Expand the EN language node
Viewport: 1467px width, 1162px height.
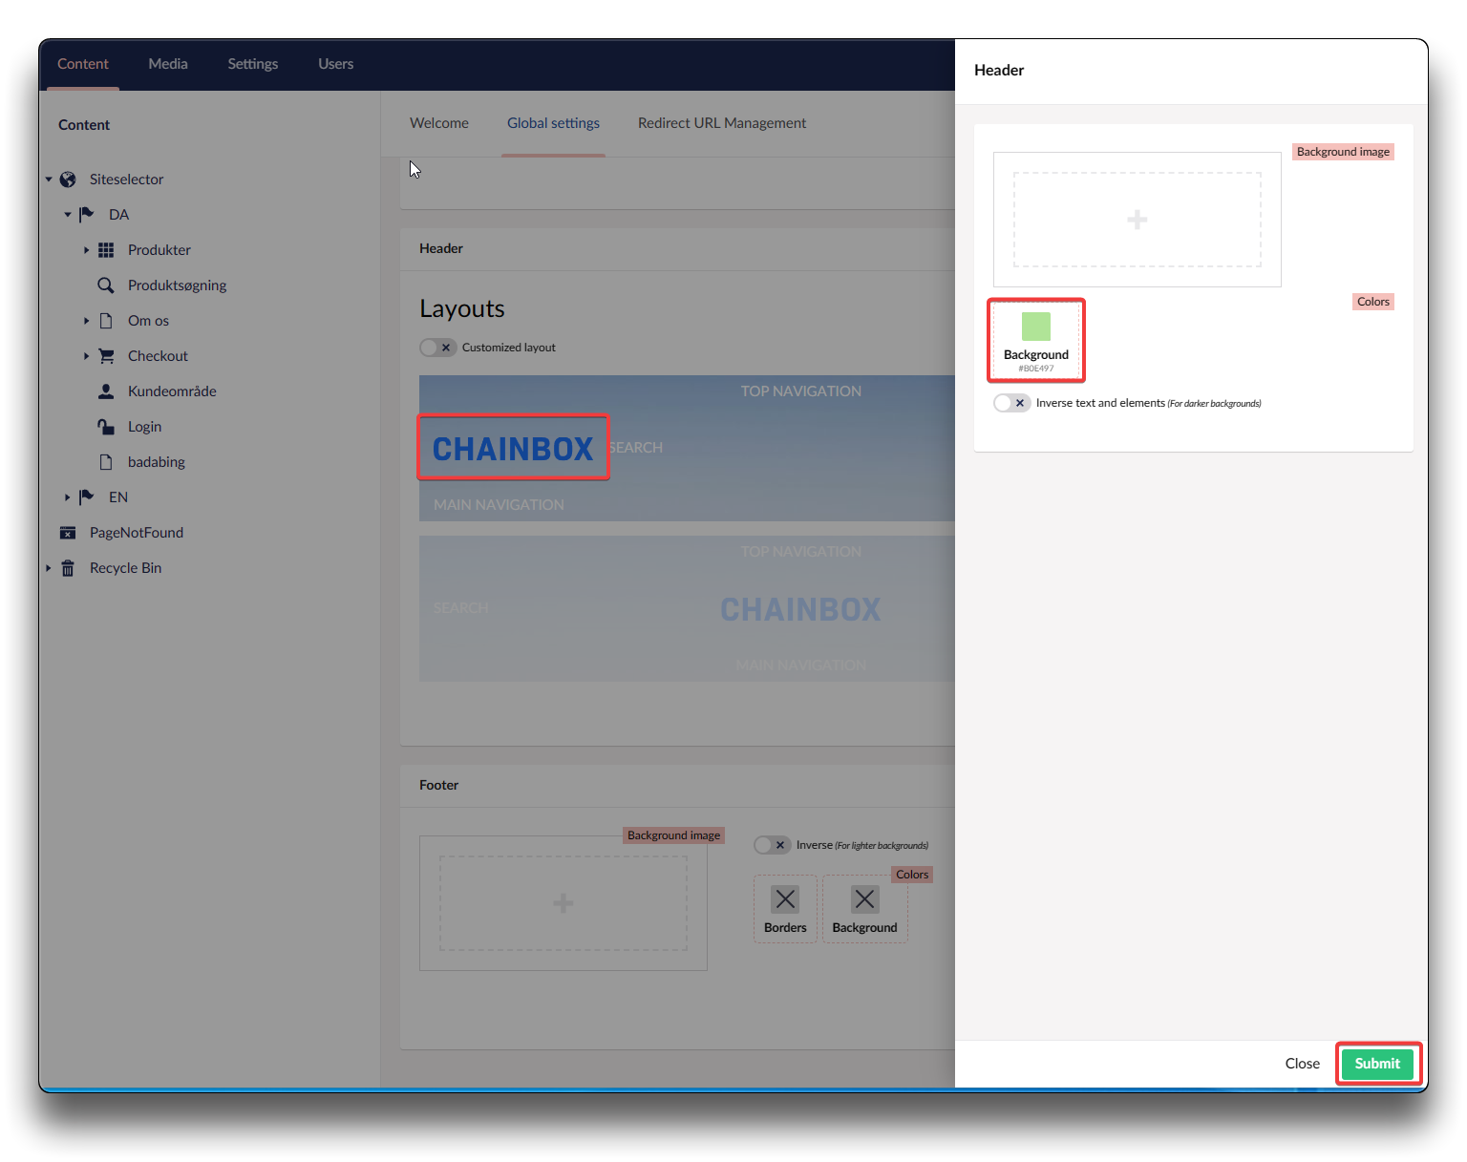coord(67,497)
